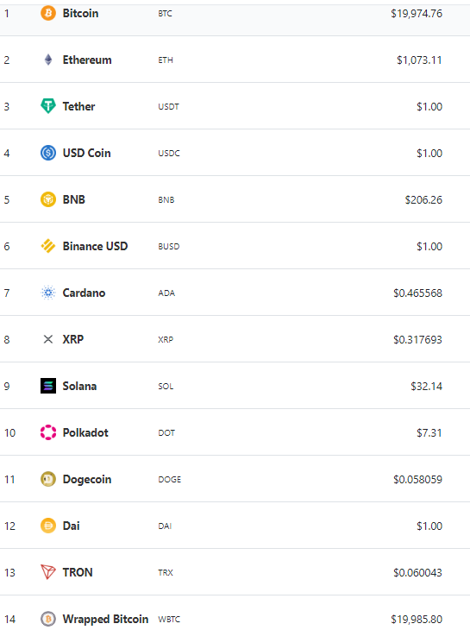Click the Cardano price $0.465568
Image resolution: width=470 pixels, height=630 pixels.
[x=417, y=293]
